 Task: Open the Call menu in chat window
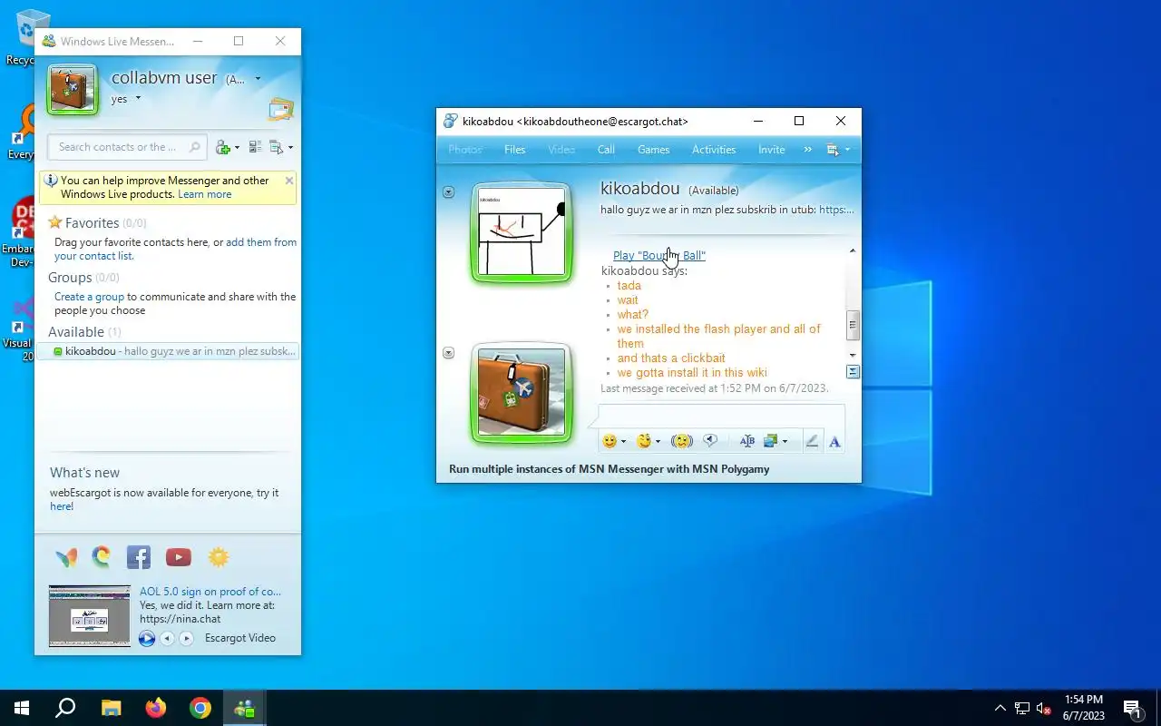point(606,150)
